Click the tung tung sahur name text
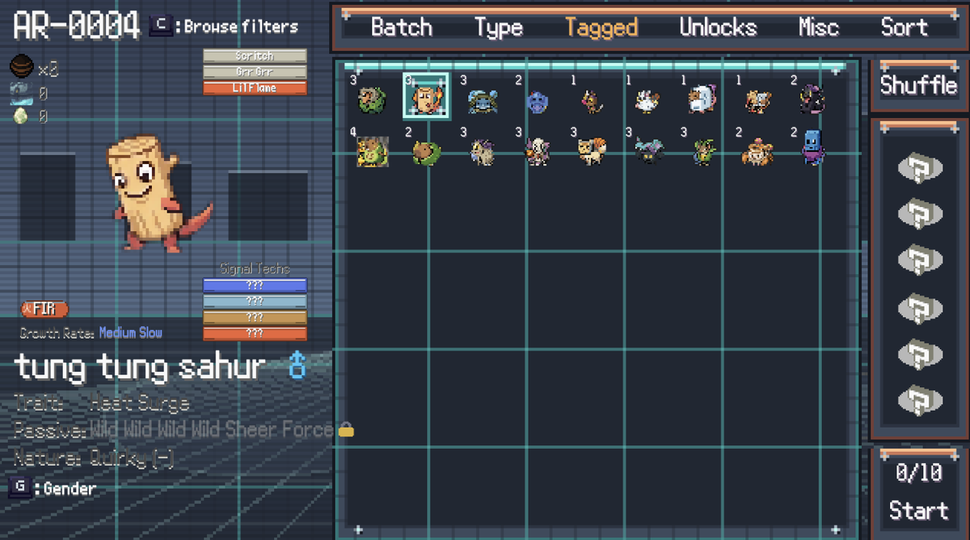Screen dimensions: 970x540 (x=140, y=368)
